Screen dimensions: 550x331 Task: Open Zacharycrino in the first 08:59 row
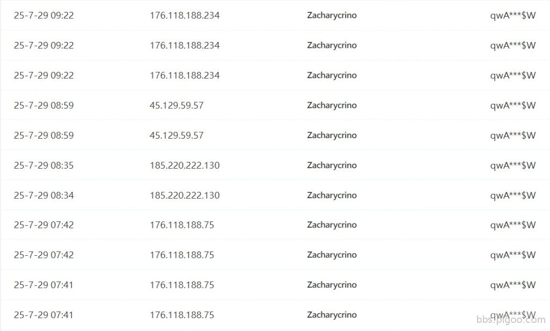coord(331,105)
